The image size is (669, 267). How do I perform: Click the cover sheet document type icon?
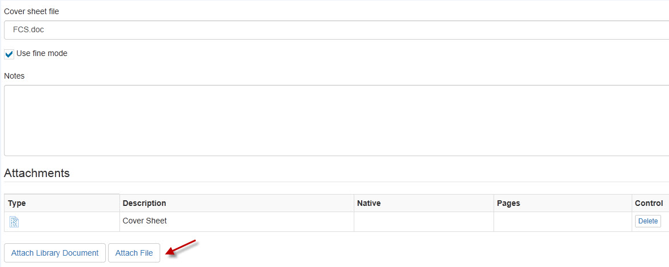[15, 222]
